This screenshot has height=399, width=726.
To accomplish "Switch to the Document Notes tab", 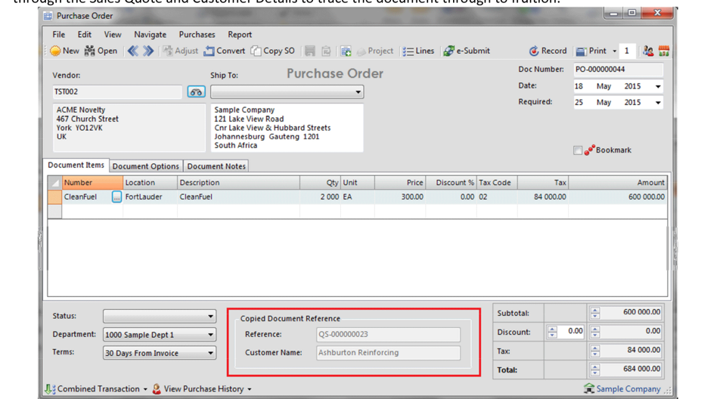I will (216, 166).
